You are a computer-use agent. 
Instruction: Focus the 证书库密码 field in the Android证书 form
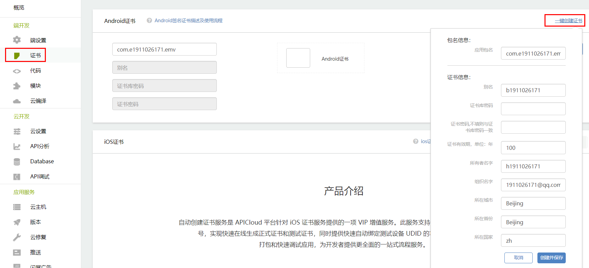click(x=165, y=86)
